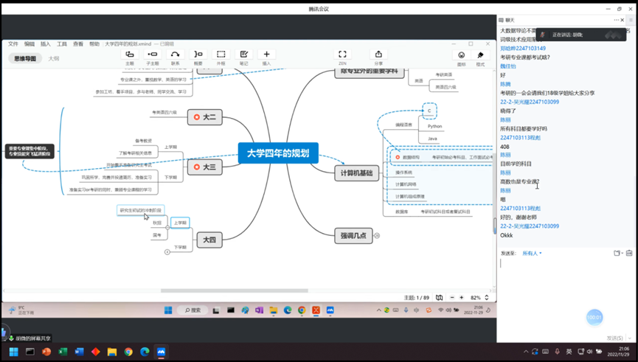Expand the 插入 (Insert) toolbar dropdown
Screen dimensions: 638x362
pos(266,55)
